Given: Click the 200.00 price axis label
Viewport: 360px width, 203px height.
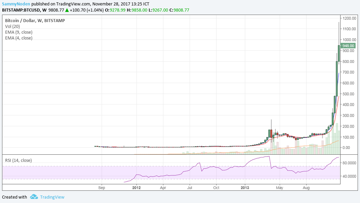Looking at the screenshot, I should click(348, 126).
